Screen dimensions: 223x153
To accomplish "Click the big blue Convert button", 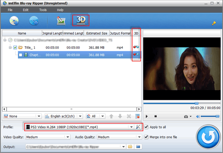I will point(208,137).
